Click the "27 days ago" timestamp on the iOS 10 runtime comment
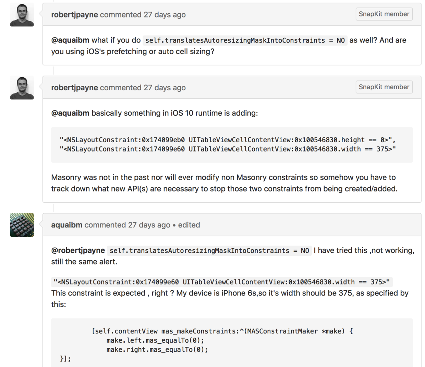The width and height of the screenshot is (425, 367). click(165, 88)
